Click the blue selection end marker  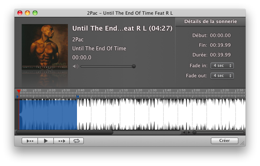tap(77, 97)
